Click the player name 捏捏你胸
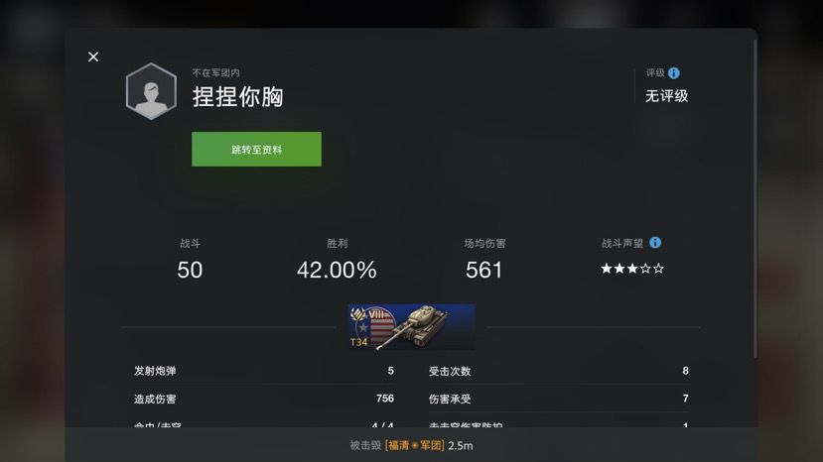 pos(238,97)
